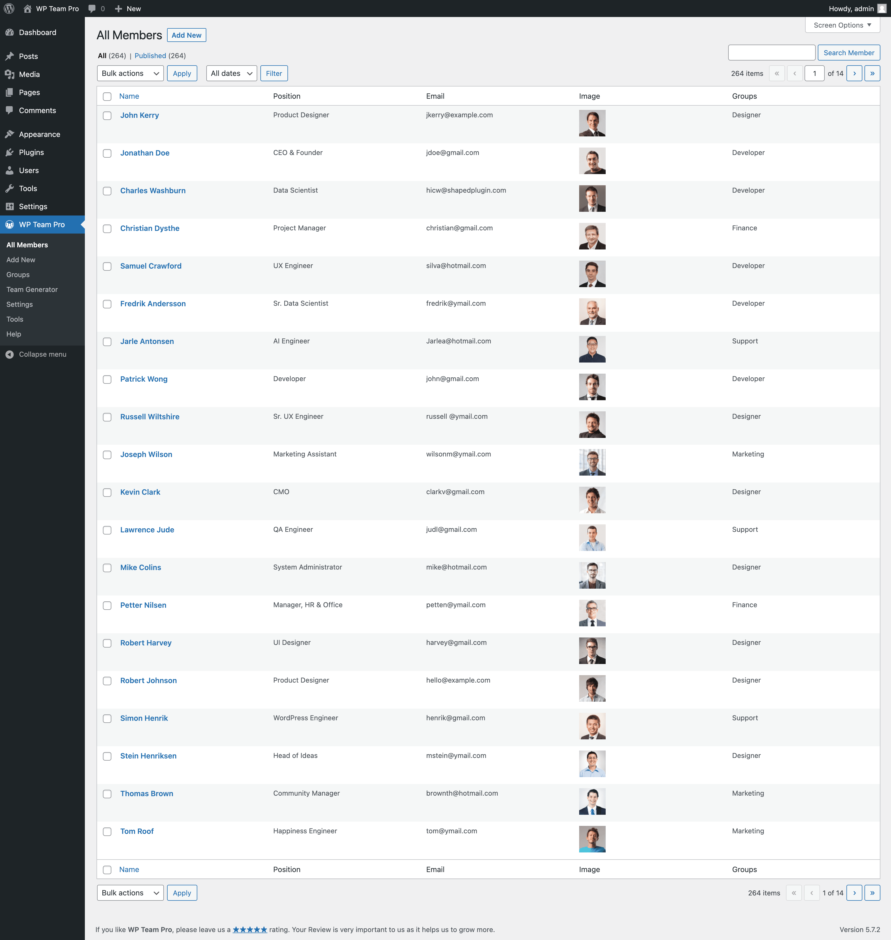Click the Add New button beside title
This screenshot has height=940, width=891.
point(186,35)
